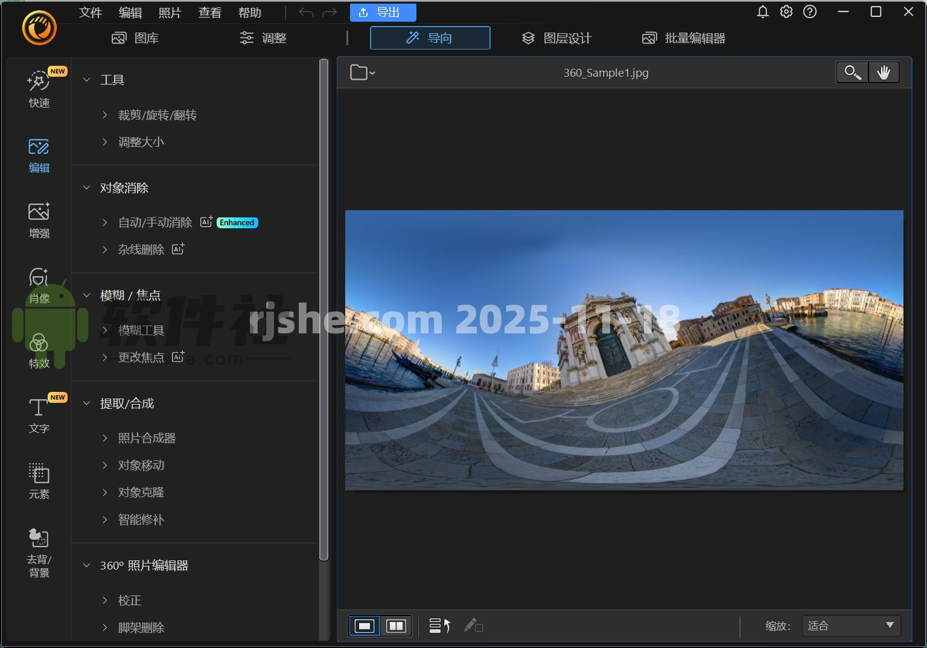Select the Zoom magnifier tool above the preview
The width and height of the screenshot is (927, 648).
tap(852, 72)
